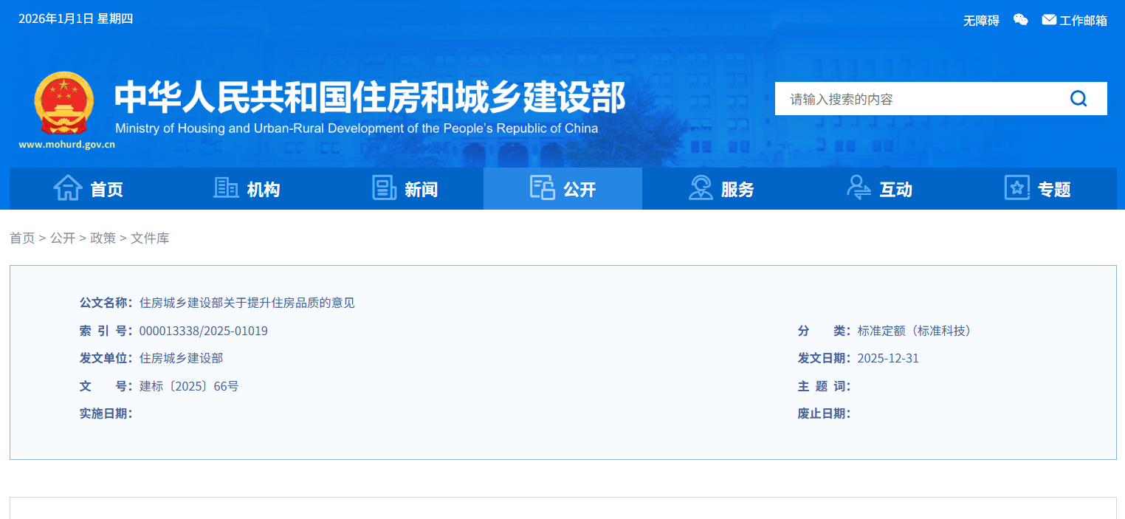Click 首页 in the breadcrumb trail
The width and height of the screenshot is (1125, 519).
coord(22,238)
